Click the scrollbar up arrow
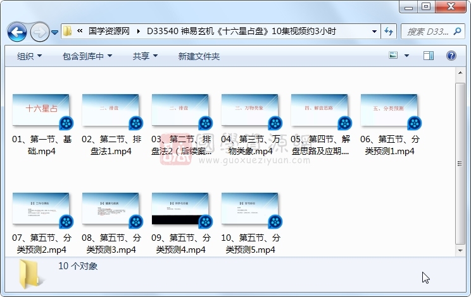 coord(460,73)
